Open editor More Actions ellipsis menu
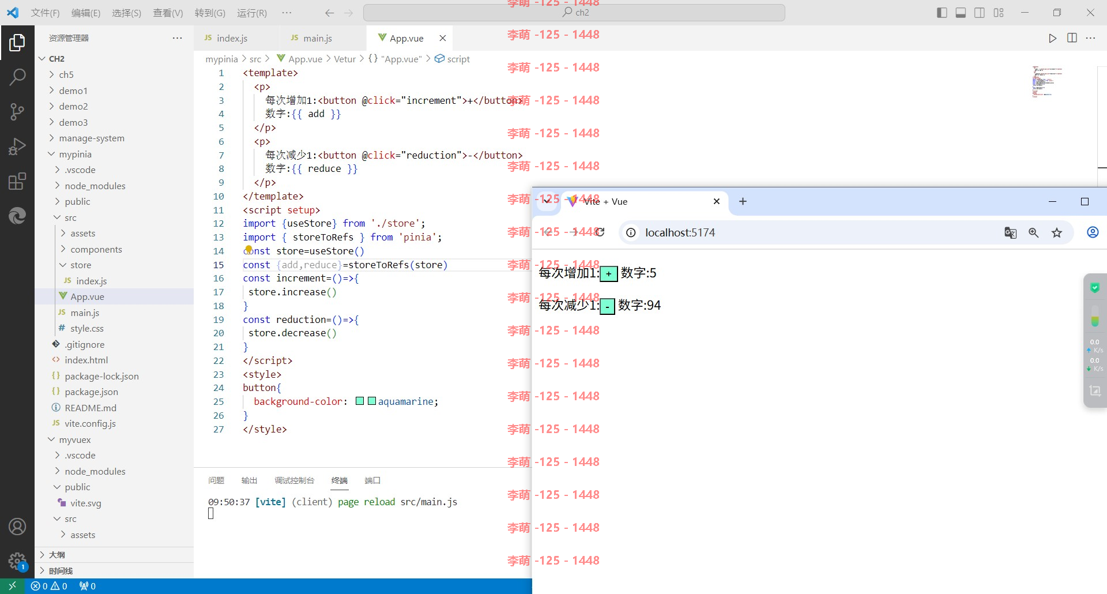Image resolution: width=1107 pixels, height=594 pixels. 1090,38
